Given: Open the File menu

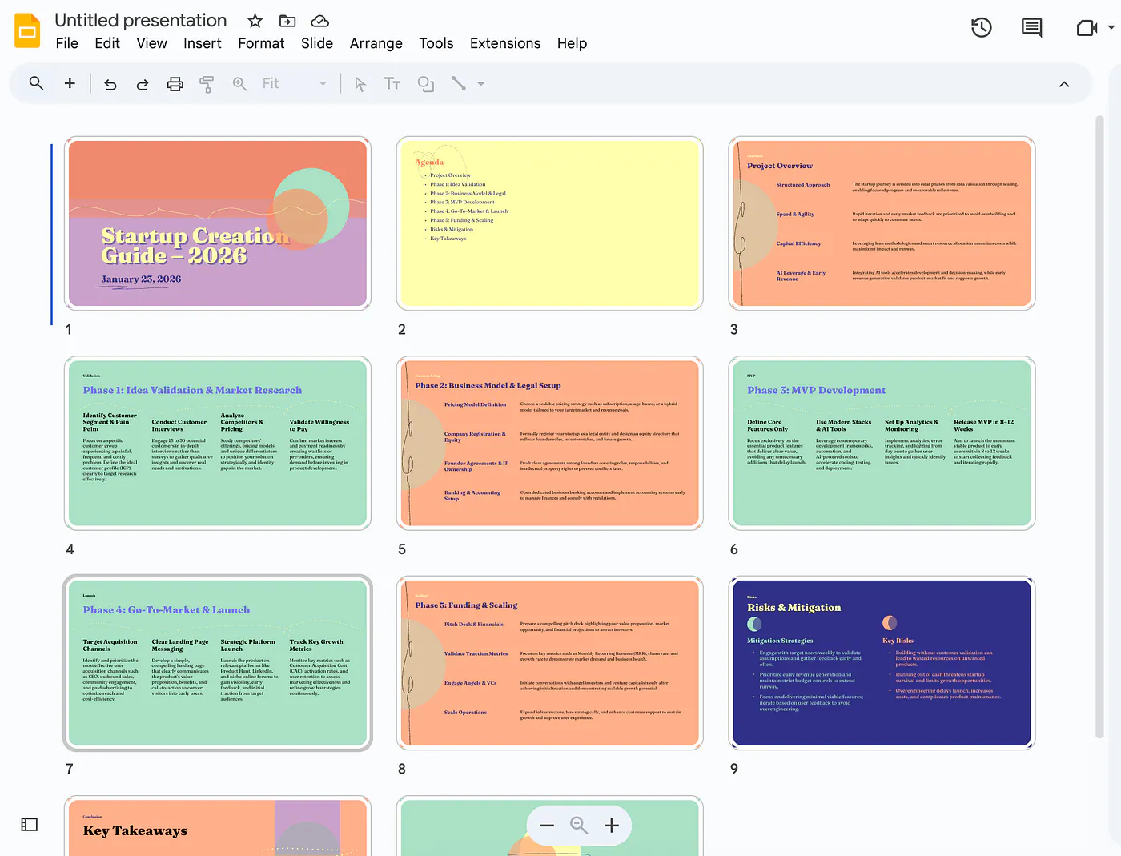Looking at the screenshot, I should coord(67,43).
